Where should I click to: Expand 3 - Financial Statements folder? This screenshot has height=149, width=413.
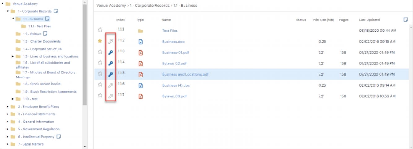[7, 114]
